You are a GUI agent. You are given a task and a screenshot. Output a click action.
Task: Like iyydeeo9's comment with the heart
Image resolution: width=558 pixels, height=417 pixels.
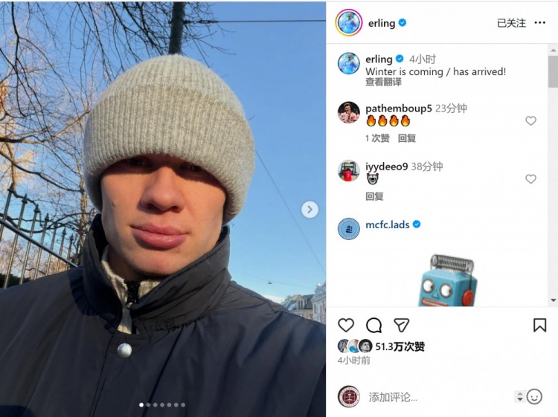(530, 179)
